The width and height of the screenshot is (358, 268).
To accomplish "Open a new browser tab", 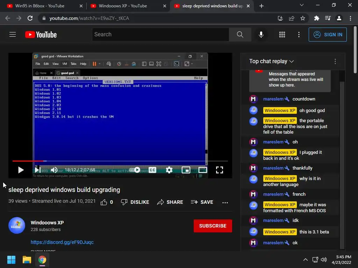I will click(262, 6).
